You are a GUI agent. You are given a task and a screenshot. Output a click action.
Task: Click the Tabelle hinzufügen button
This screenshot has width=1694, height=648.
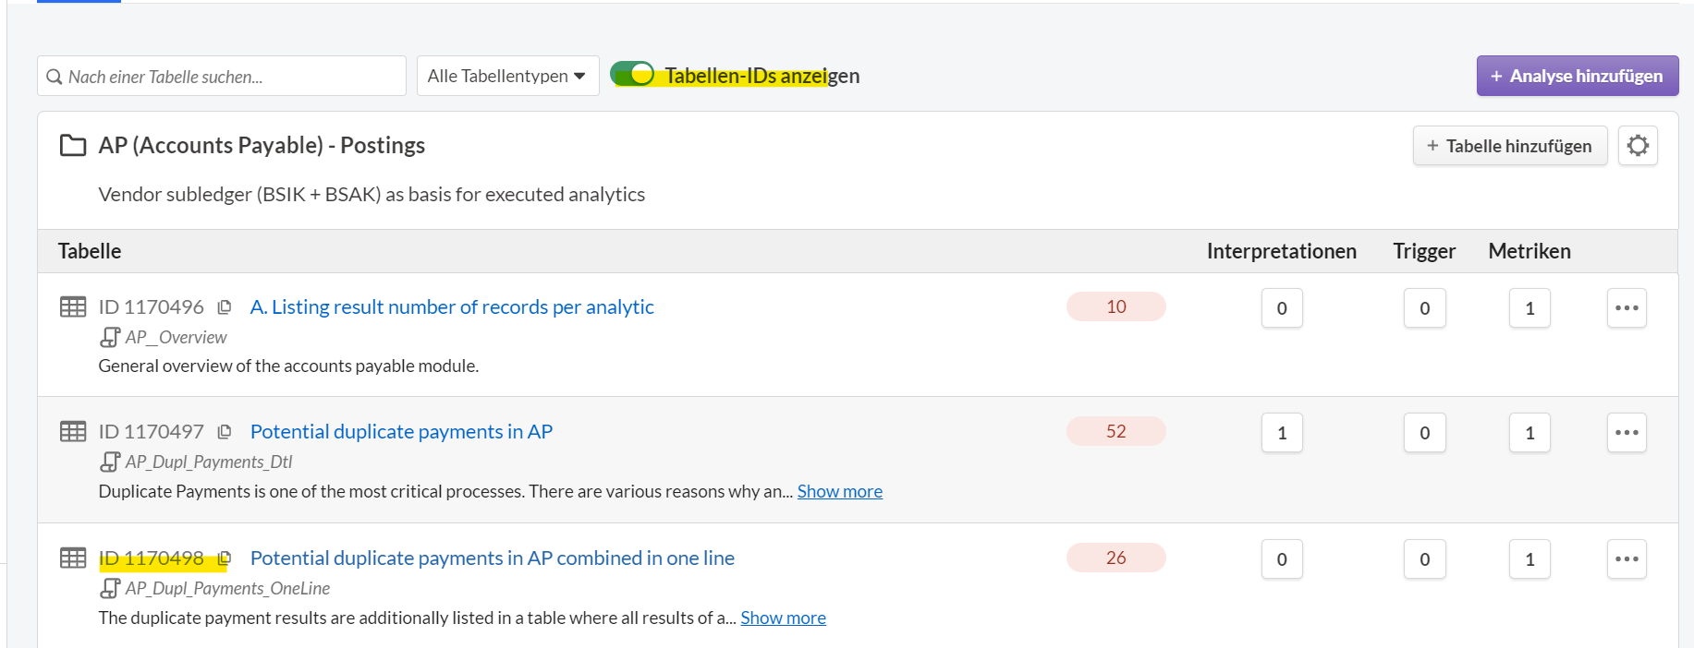click(x=1509, y=146)
